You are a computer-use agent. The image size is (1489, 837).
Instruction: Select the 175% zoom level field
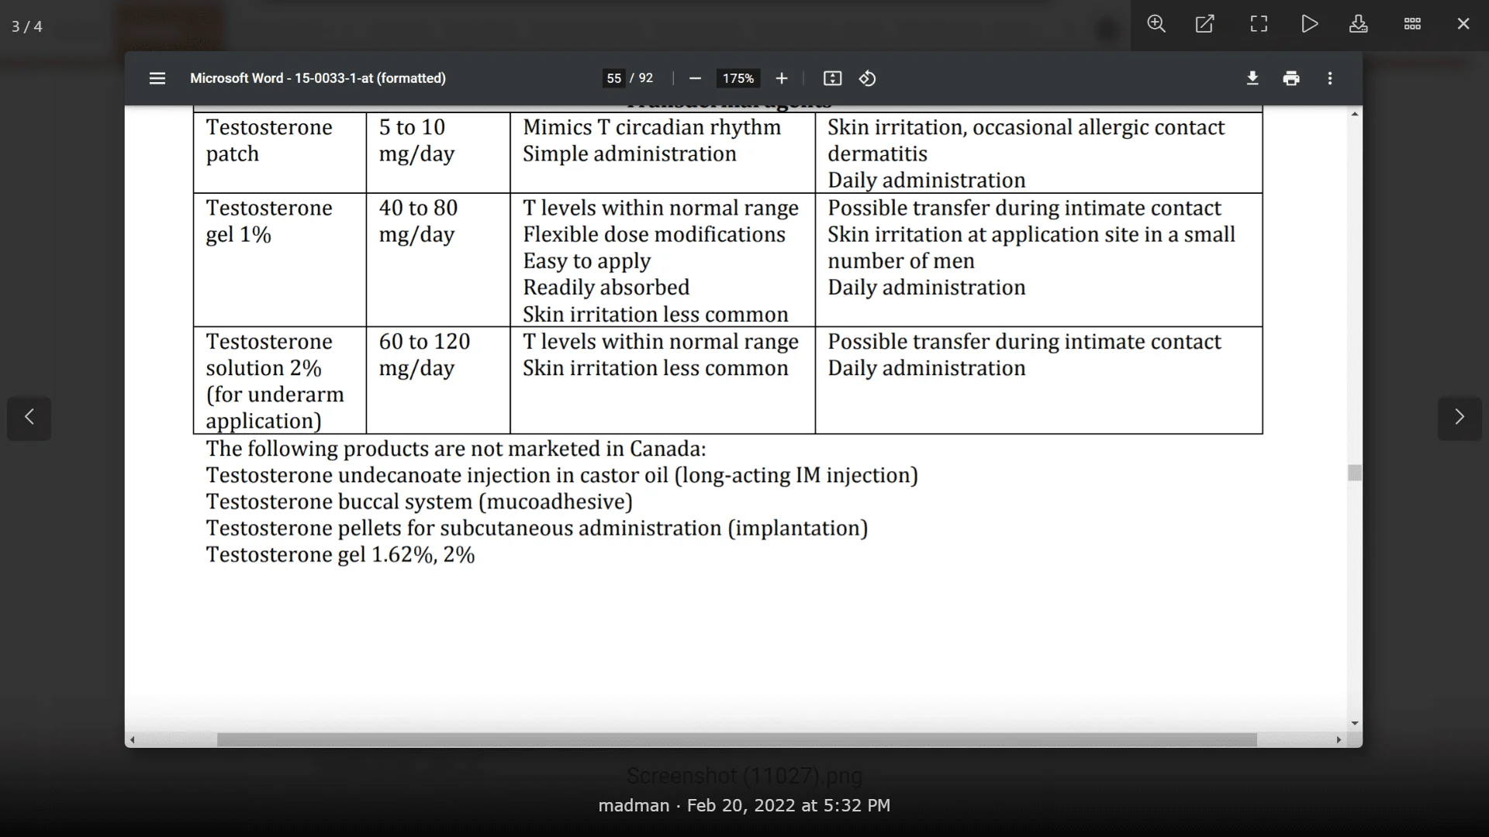coord(738,77)
